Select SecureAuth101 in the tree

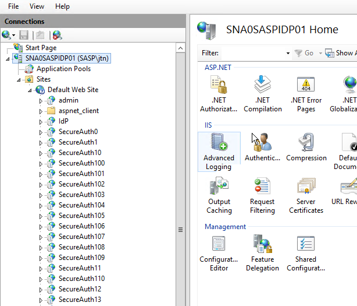(81, 174)
